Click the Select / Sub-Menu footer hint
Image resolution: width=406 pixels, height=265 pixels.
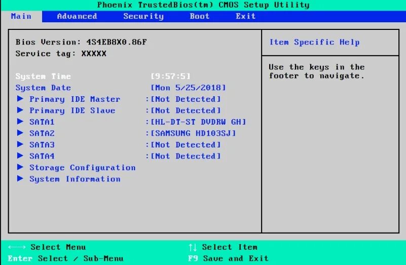[x=81, y=258]
